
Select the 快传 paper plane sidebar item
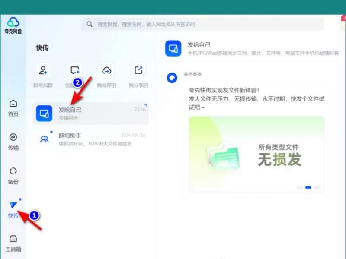pyautogui.click(x=13, y=209)
